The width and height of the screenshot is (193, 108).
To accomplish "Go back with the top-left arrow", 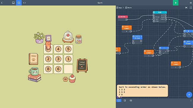I will [x=2, y=3].
